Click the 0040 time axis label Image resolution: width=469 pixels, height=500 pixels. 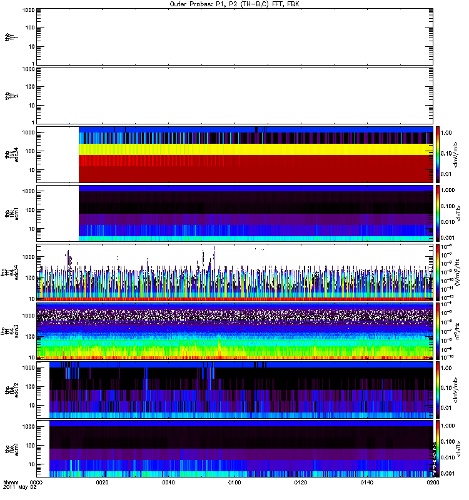click(x=168, y=482)
